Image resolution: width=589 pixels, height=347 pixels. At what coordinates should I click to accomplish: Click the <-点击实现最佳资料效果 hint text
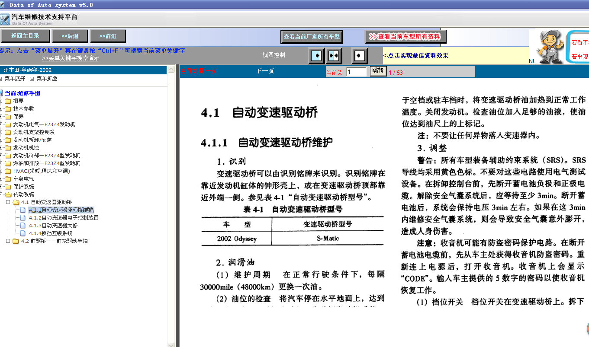416,55
